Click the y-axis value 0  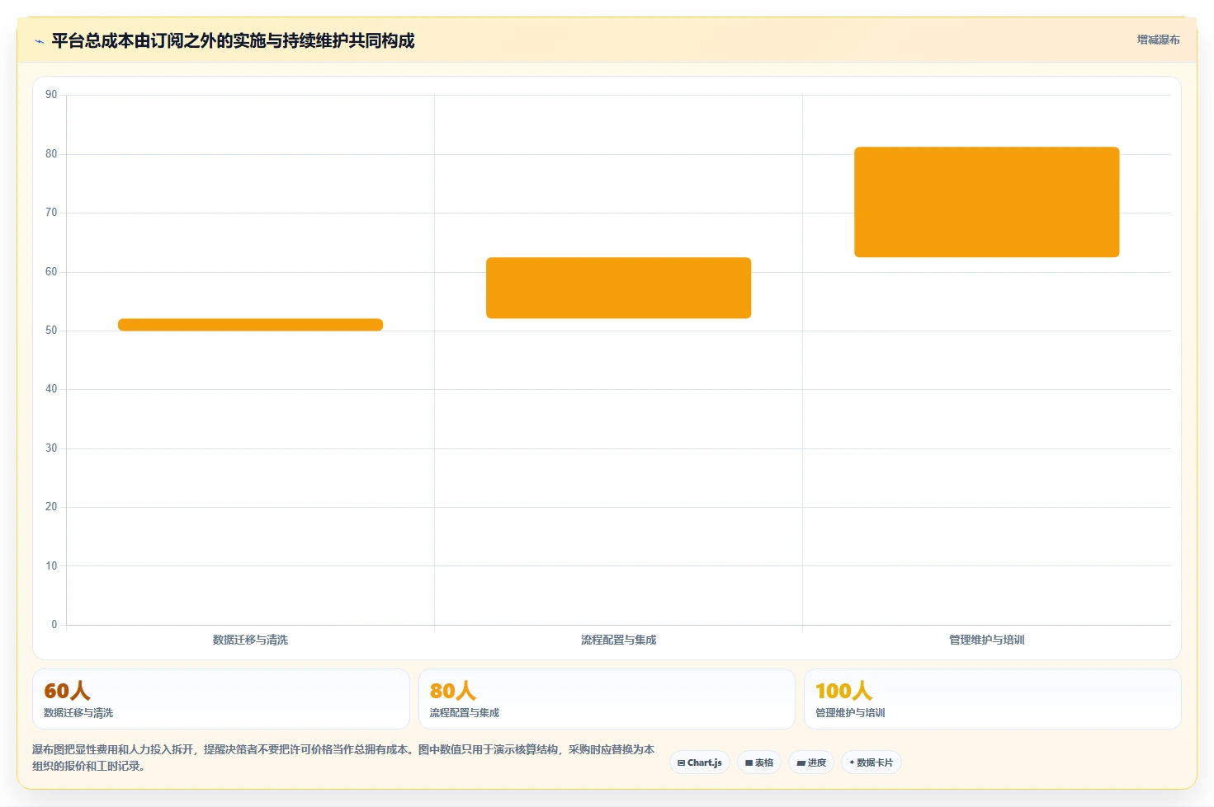54,625
